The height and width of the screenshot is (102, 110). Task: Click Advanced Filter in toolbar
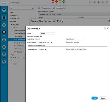click(43, 15)
